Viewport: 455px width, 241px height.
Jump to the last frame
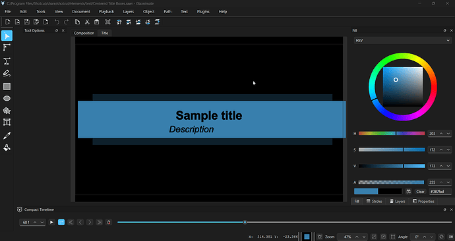pyautogui.click(x=99, y=222)
